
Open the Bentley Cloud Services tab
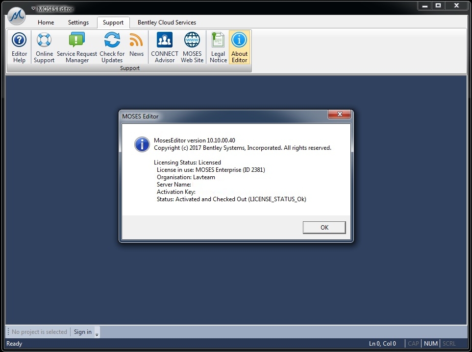167,23
